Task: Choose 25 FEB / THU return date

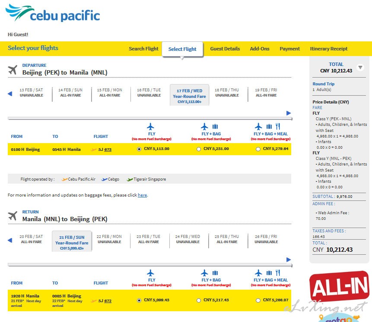Action: (227, 239)
